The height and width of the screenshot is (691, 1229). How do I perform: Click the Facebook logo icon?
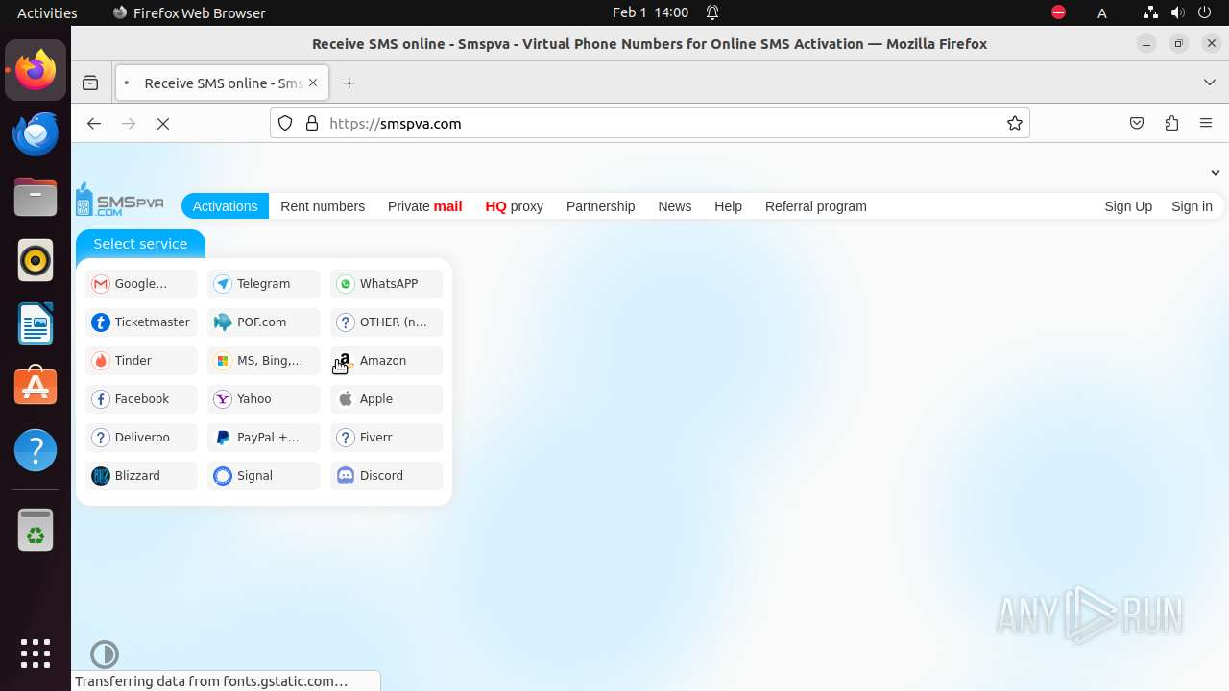(101, 399)
